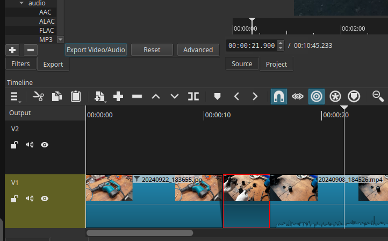Split clip at playhead icon

pyautogui.click(x=193, y=96)
